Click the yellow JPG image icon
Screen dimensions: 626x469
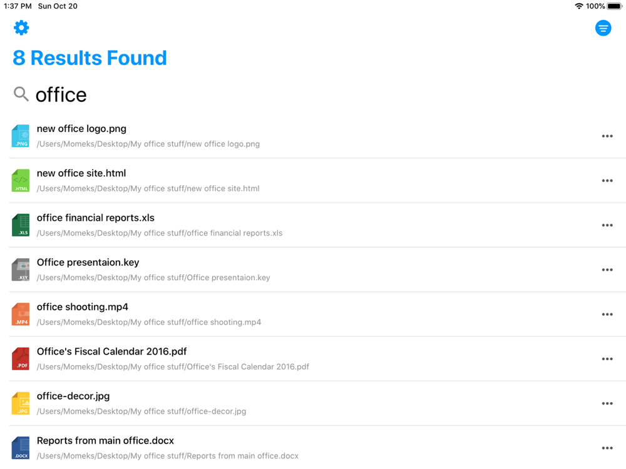pos(21,403)
